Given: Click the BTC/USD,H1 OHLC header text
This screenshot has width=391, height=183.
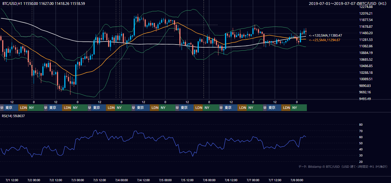Looking at the screenshot, I should [44, 4].
